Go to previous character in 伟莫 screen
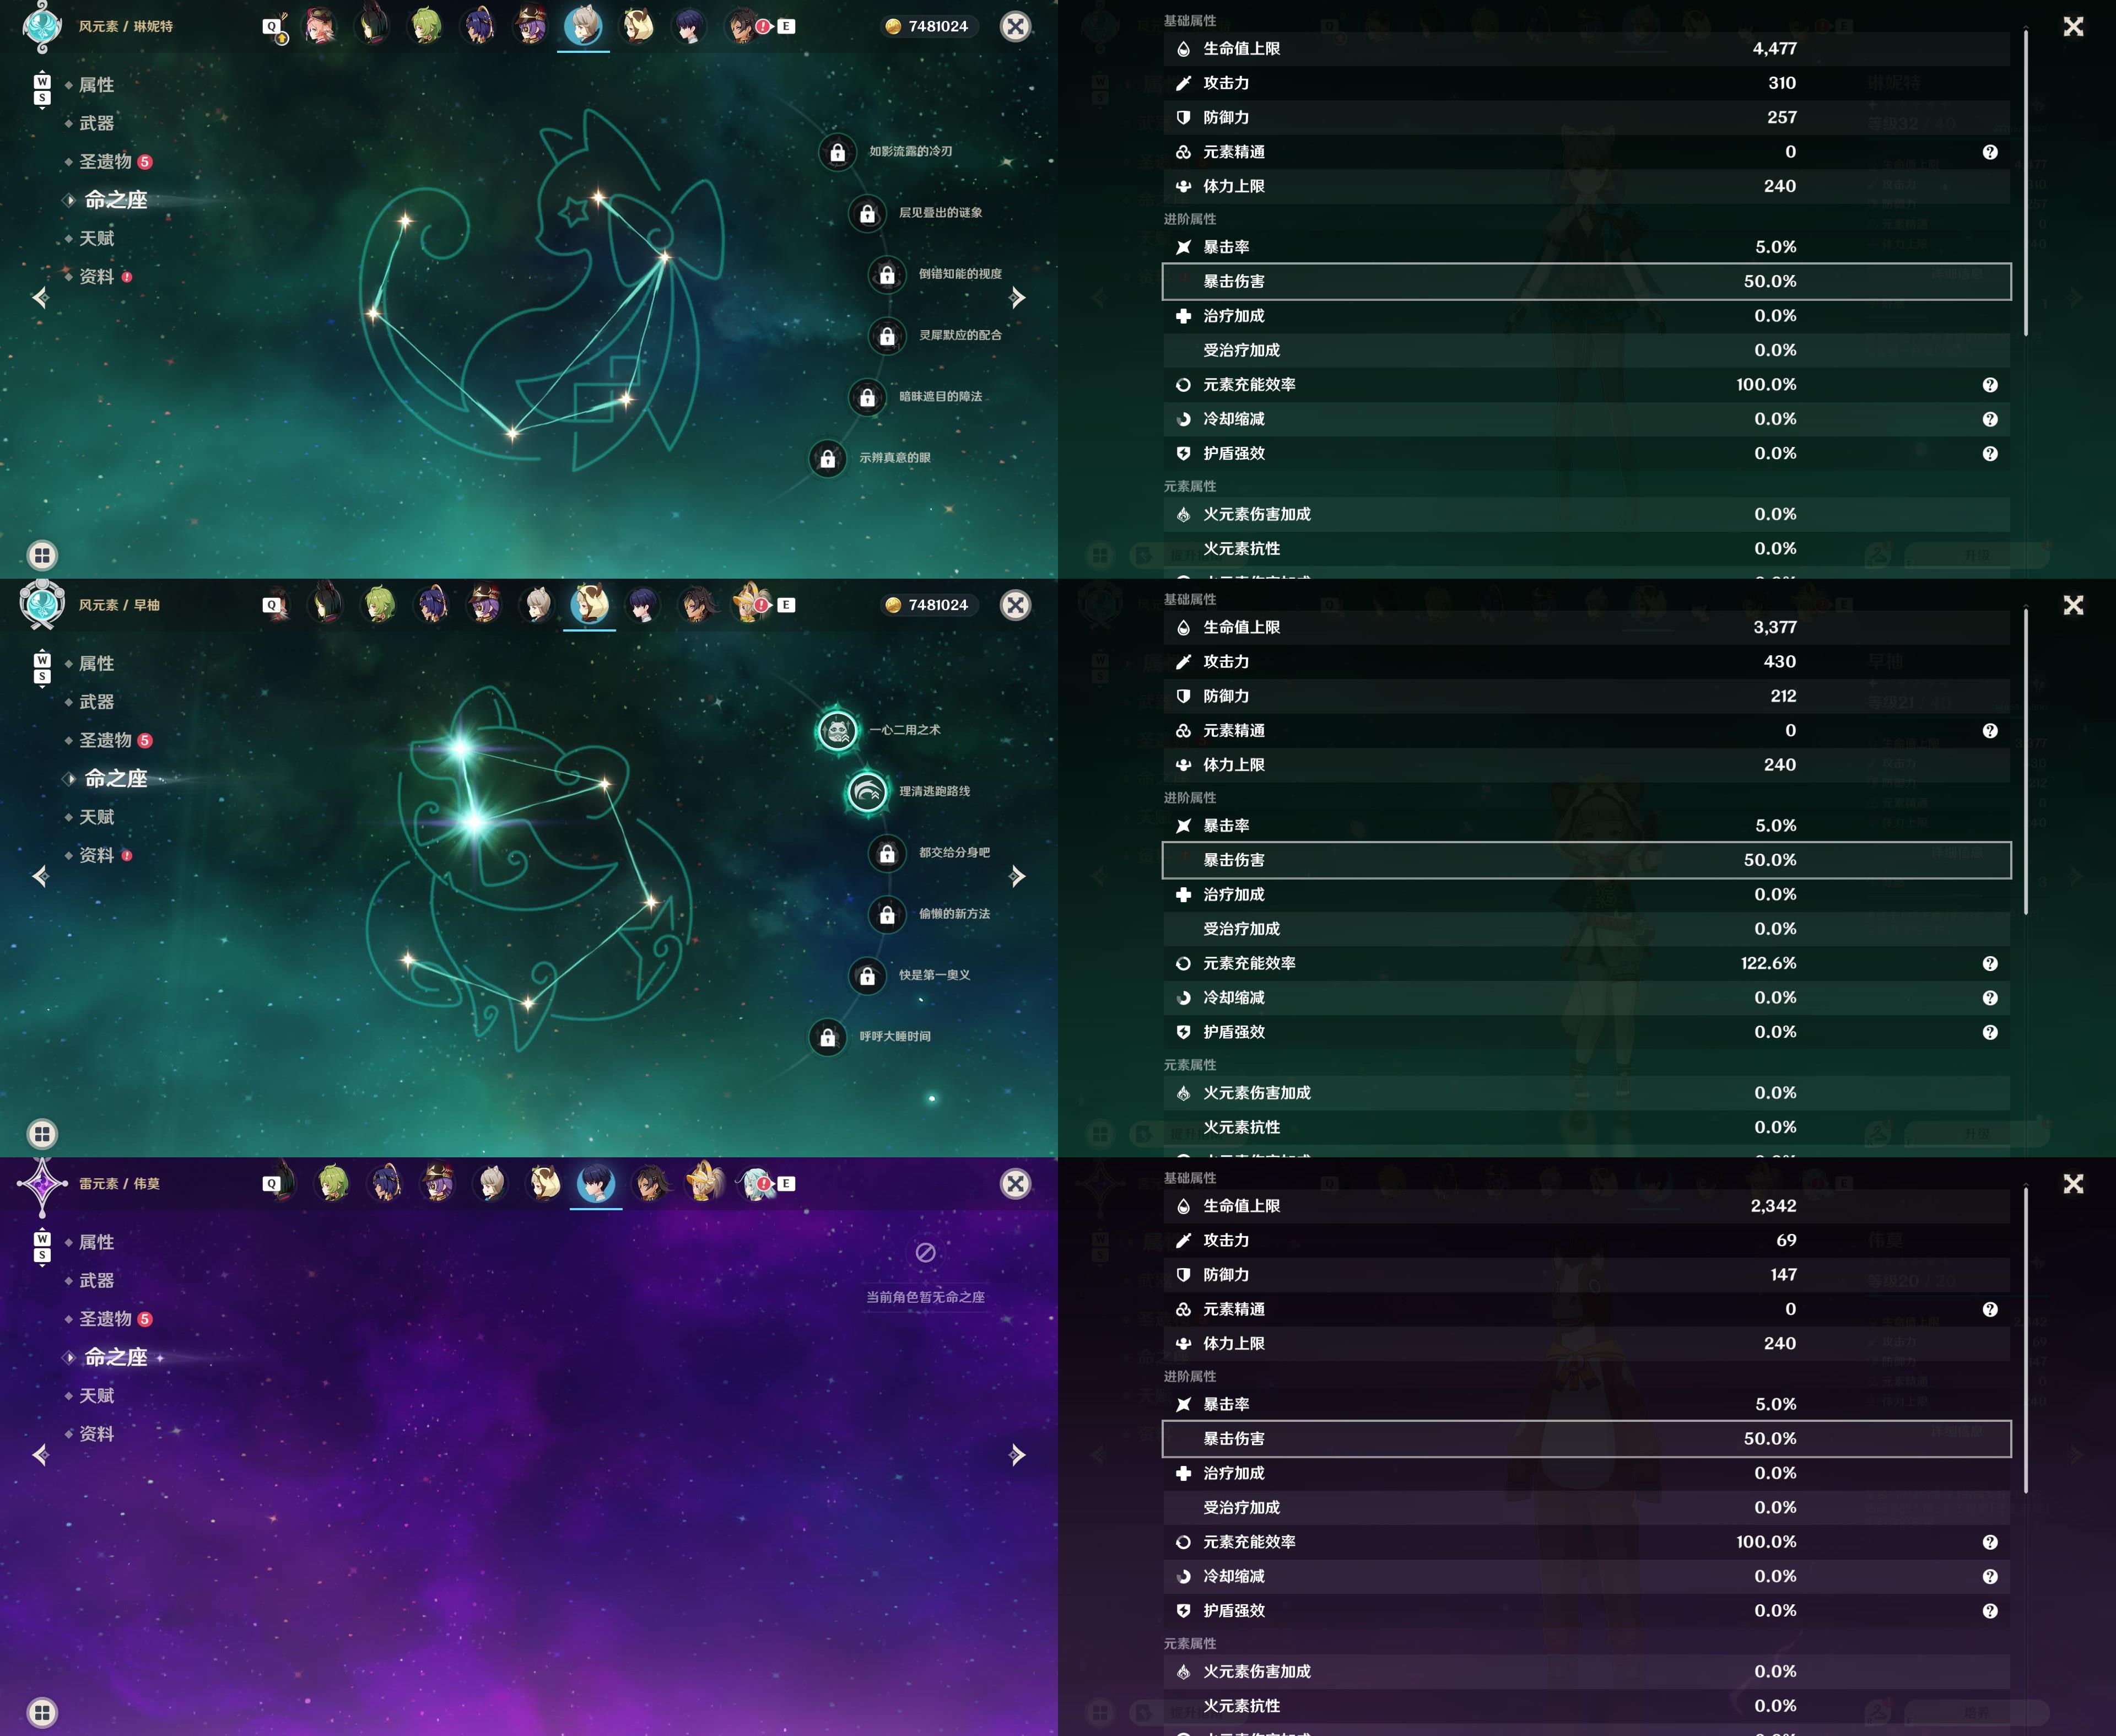 point(41,1454)
